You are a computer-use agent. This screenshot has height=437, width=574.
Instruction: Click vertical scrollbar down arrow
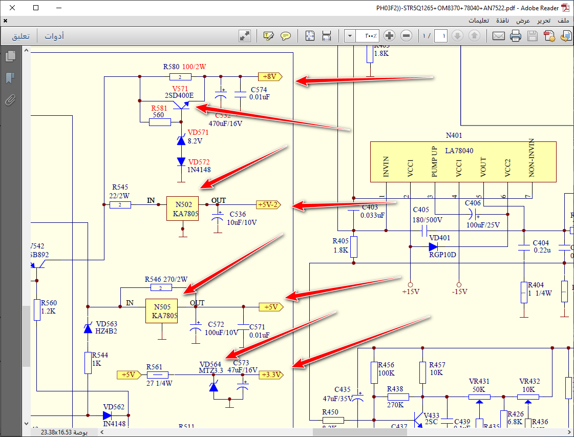26,424
